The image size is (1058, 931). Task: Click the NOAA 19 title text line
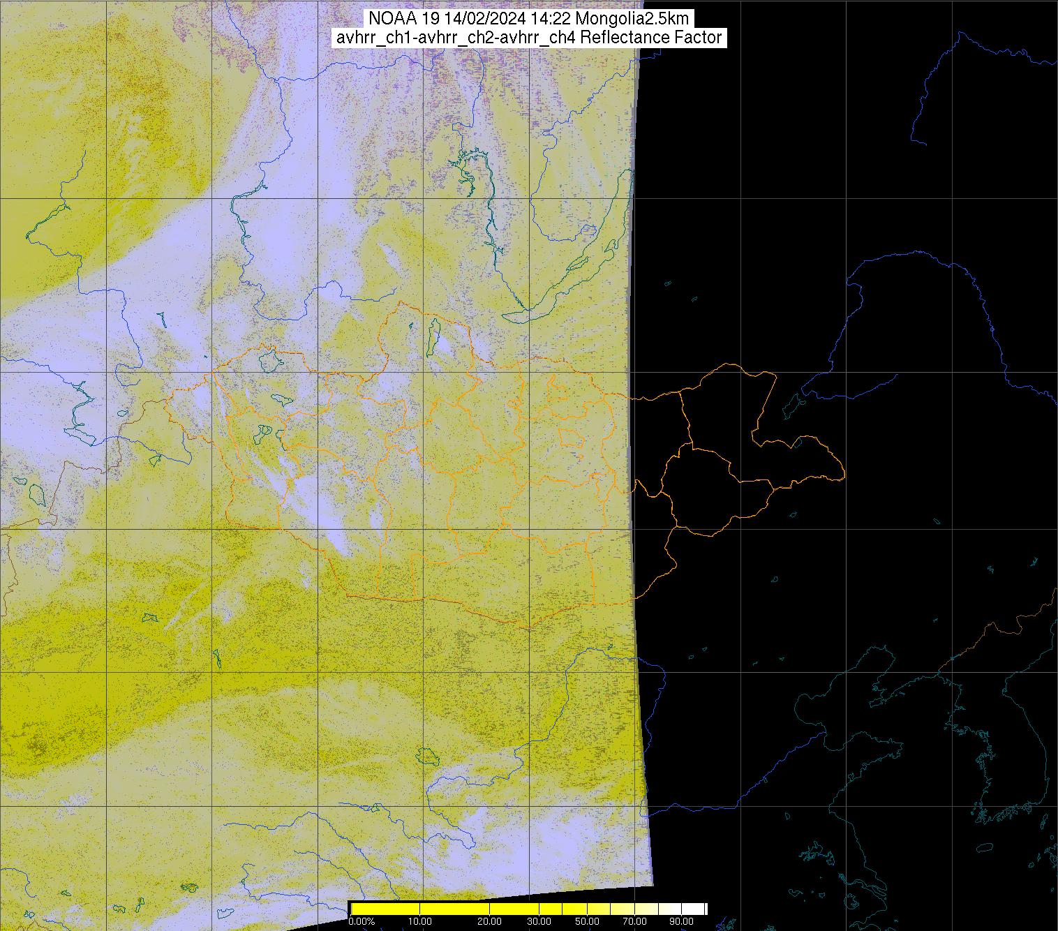pos(528,19)
